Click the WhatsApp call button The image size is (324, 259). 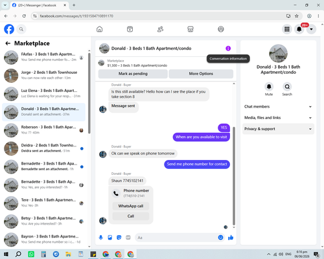click(x=131, y=206)
